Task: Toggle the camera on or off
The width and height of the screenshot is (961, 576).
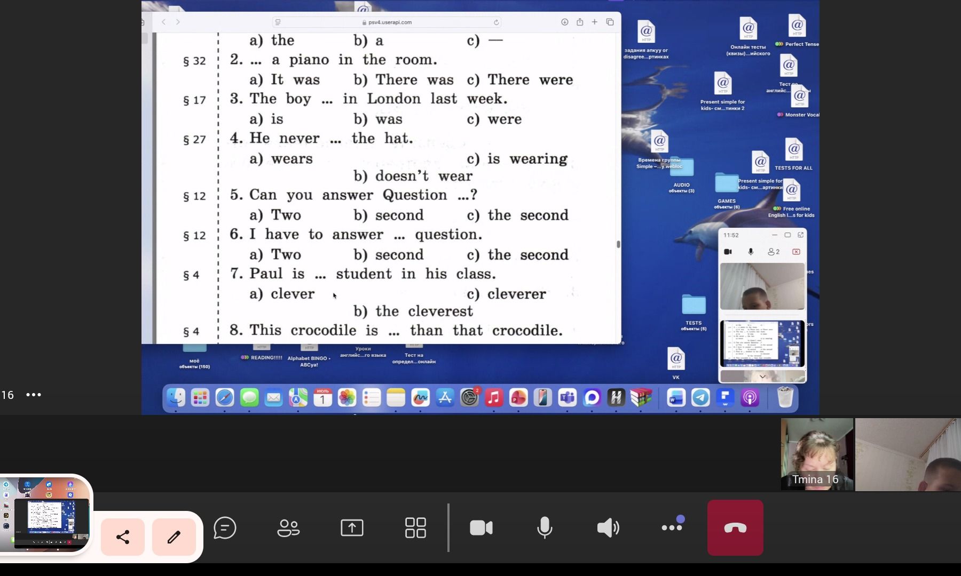Action: pyautogui.click(x=481, y=528)
